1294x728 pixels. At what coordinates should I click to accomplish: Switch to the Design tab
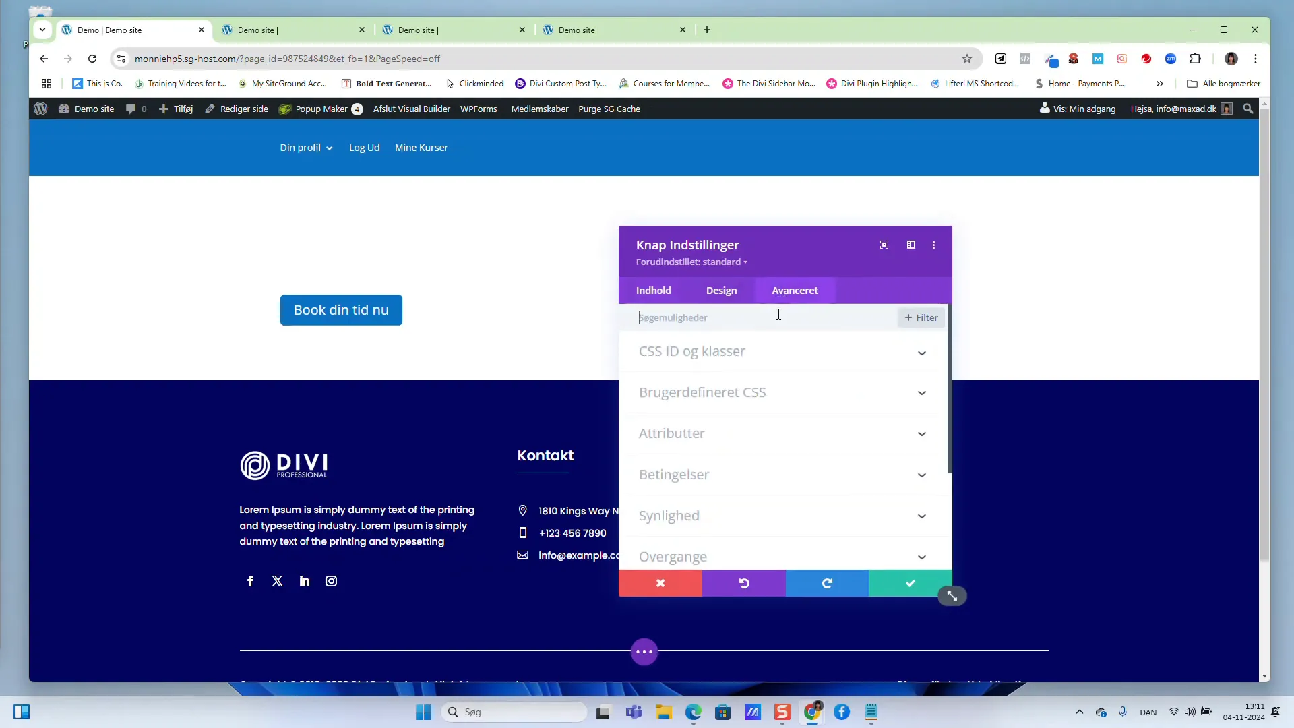coord(721,291)
